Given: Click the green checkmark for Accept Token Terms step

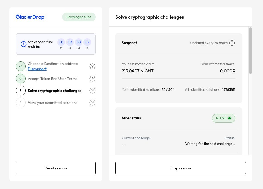Looking at the screenshot, I should [x=21, y=79].
